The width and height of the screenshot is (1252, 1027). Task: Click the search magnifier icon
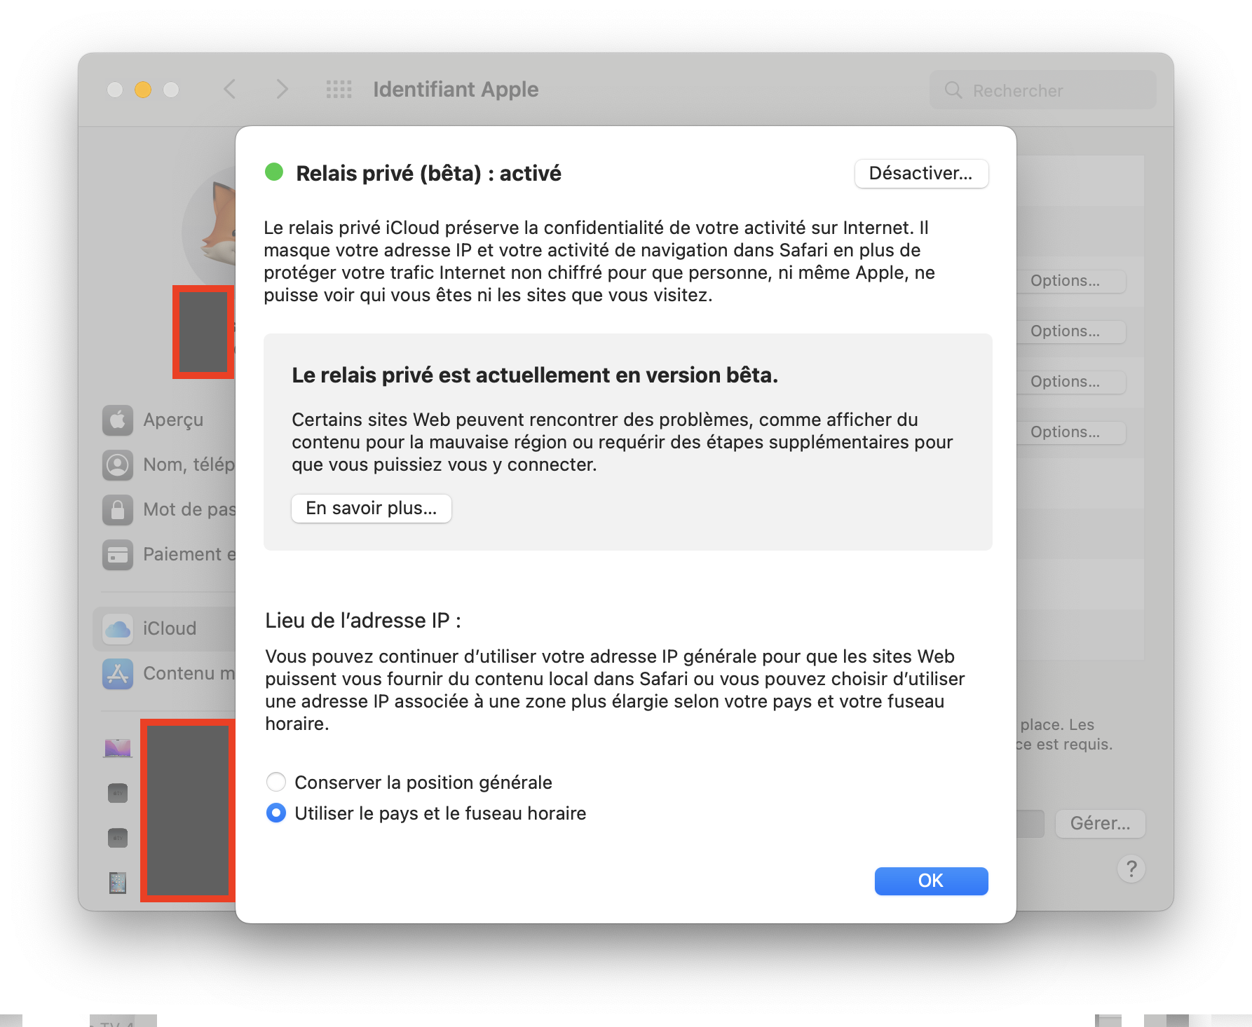(953, 90)
